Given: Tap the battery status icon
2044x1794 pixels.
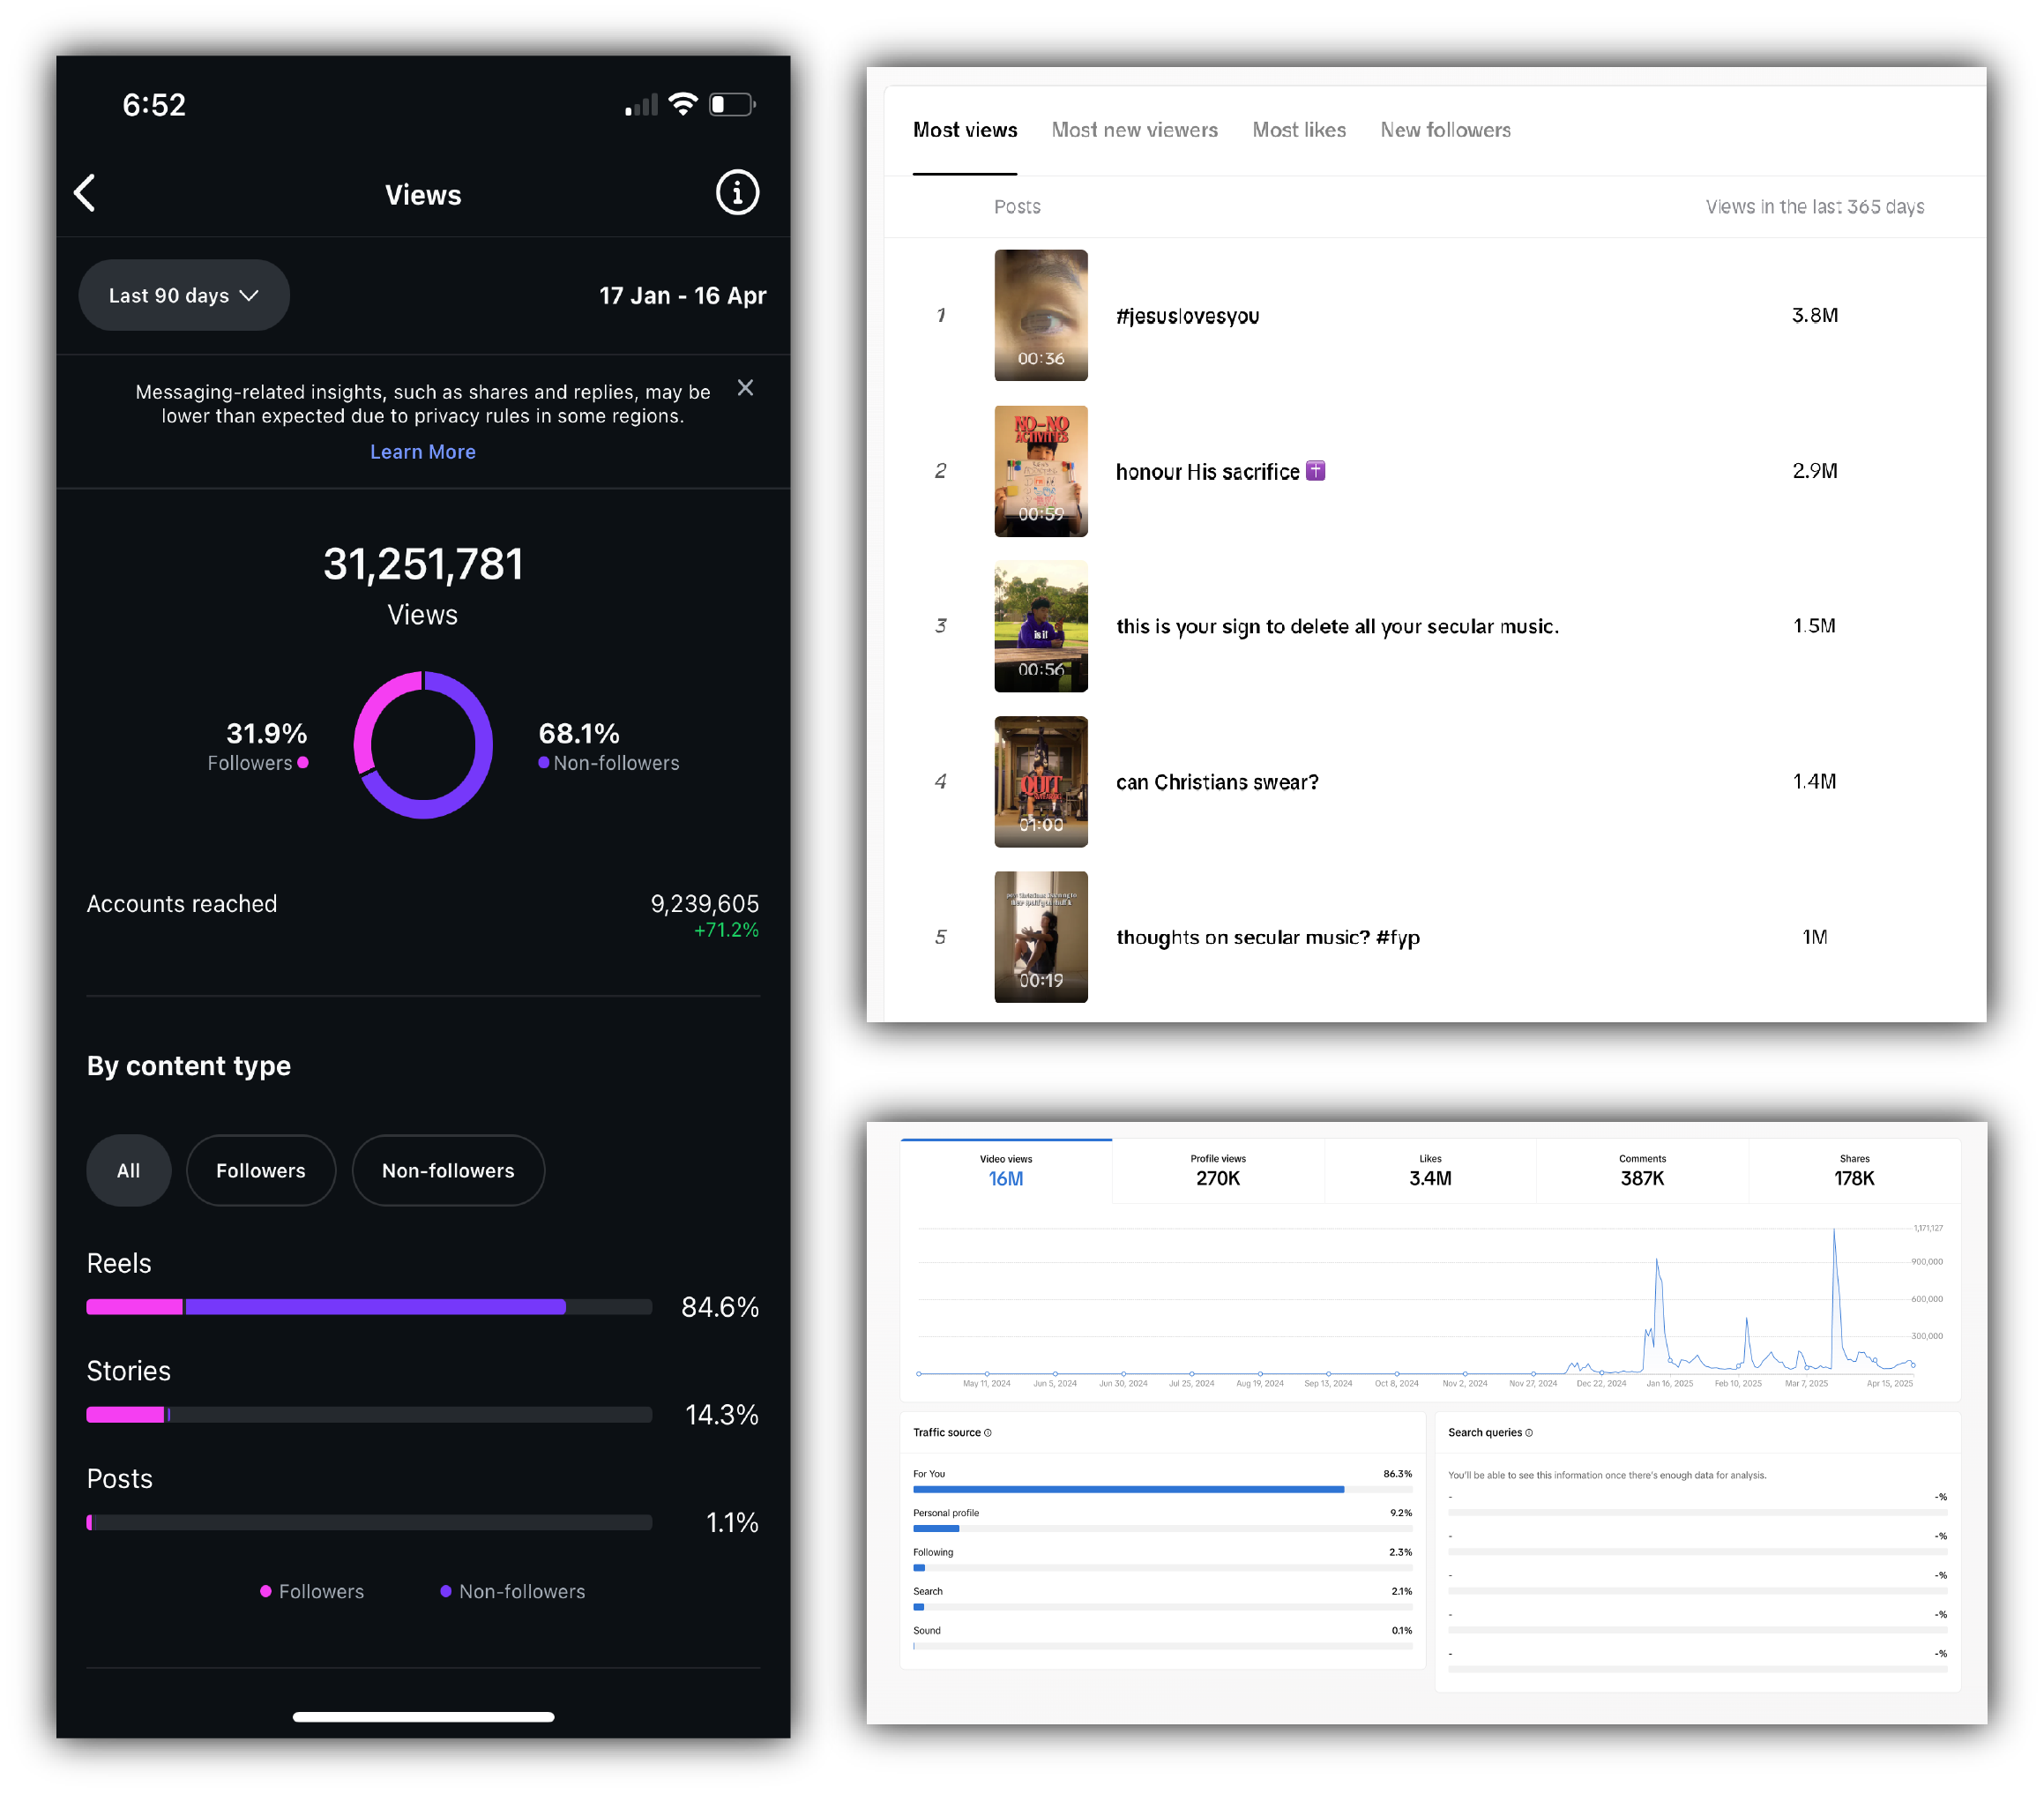Looking at the screenshot, I should (x=731, y=104).
